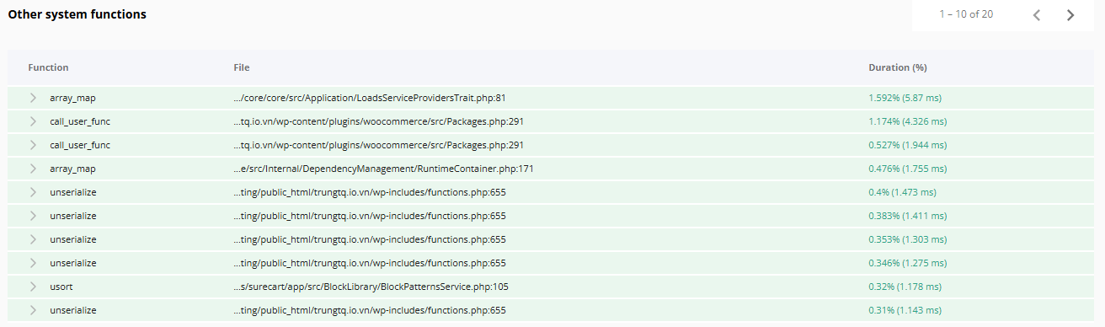
Task: Expand call_user_func row taking 4.326 ms
Action: (x=33, y=121)
